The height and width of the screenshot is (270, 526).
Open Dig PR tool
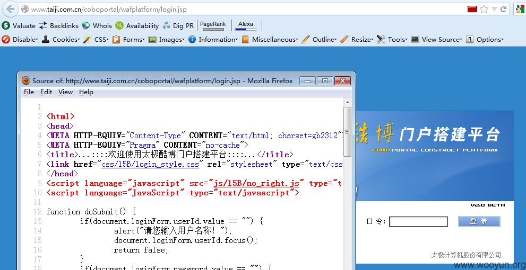coord(178,25)
